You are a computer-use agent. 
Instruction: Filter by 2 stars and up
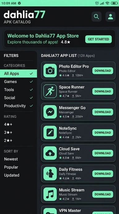(8, 141)
